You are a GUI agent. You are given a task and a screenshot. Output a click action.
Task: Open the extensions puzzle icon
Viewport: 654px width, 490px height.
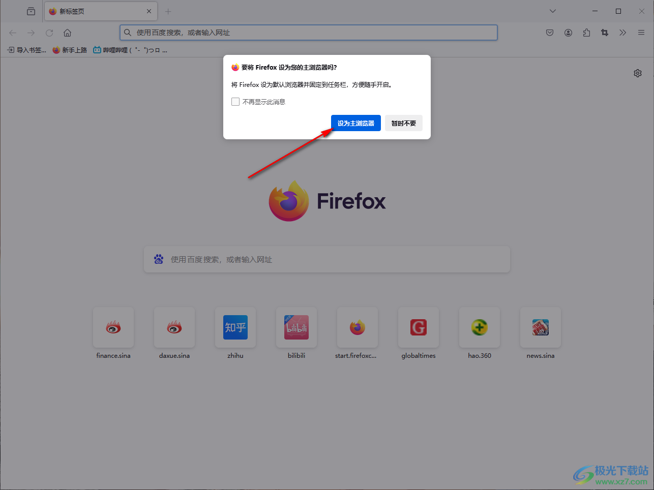click(x=586, y=33)
